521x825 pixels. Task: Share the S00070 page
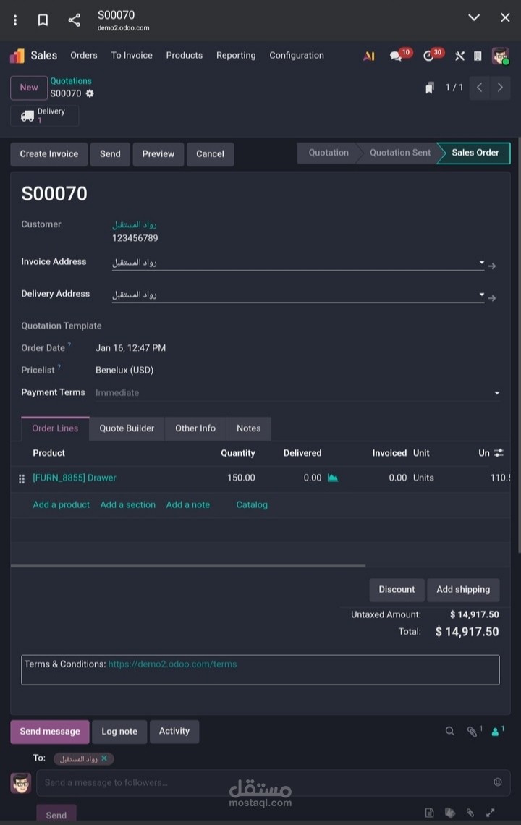75,20
